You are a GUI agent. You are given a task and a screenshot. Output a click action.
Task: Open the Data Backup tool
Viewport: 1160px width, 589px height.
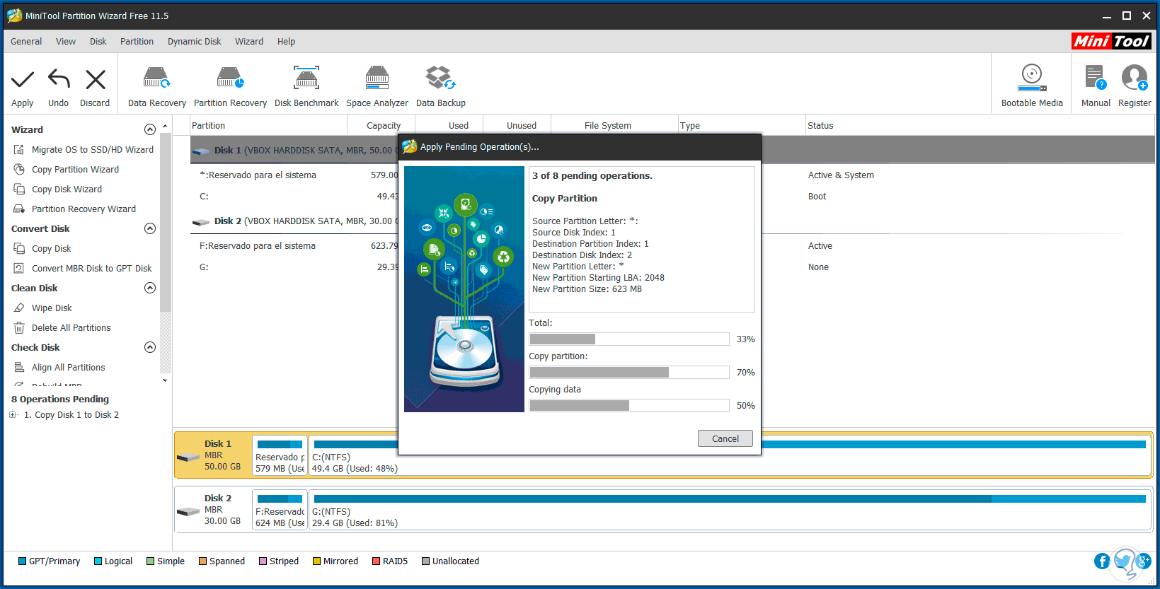(x=440, y=78)
